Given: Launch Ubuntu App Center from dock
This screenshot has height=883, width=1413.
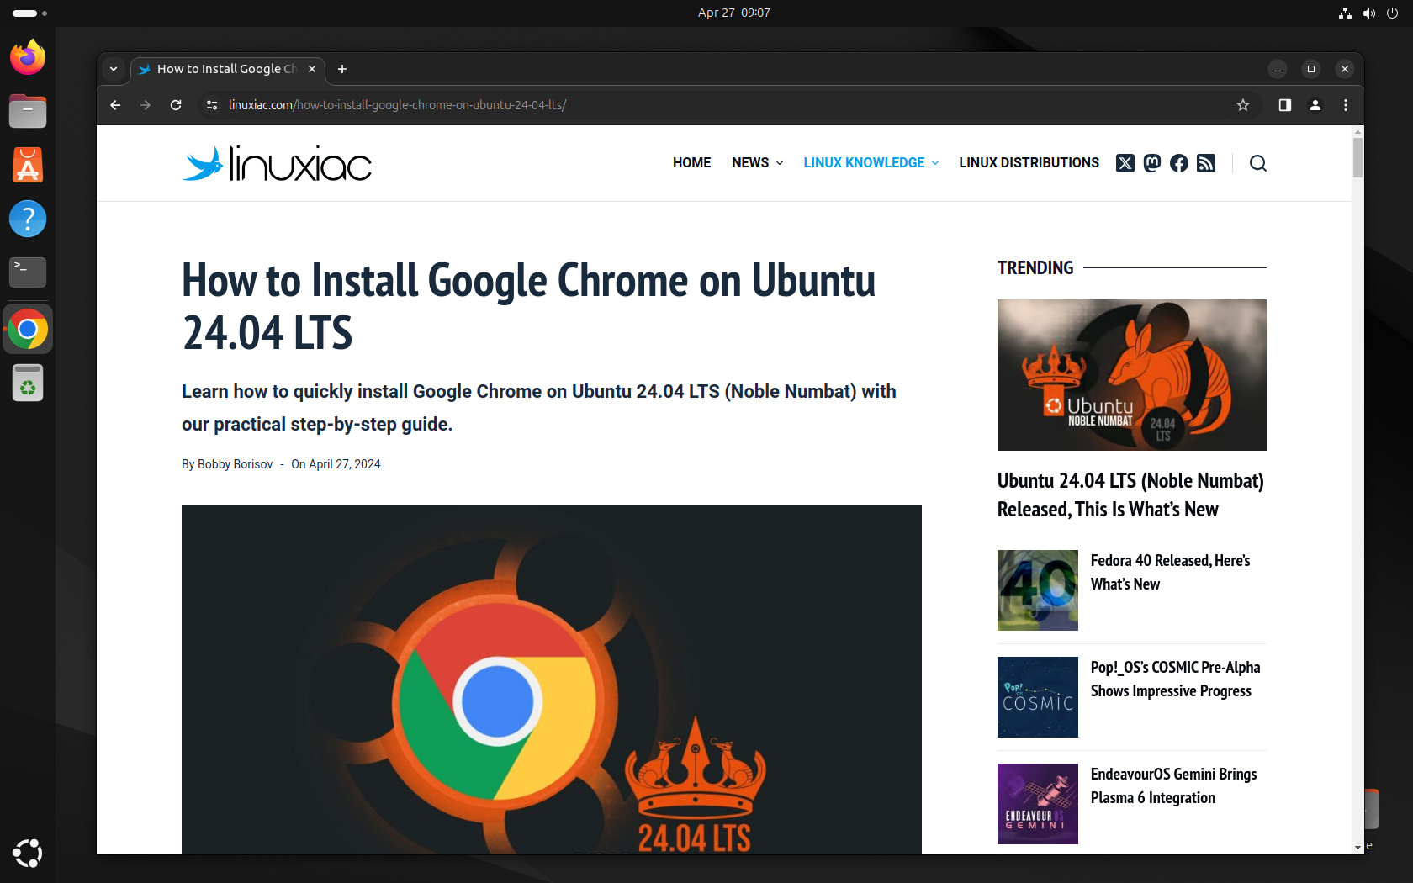Looking at the screenshot, I should [28, 165].
